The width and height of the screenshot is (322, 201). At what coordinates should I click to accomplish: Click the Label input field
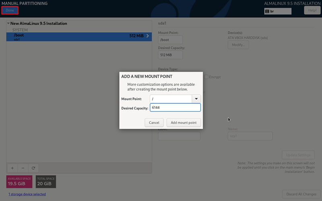click(179, 136)
